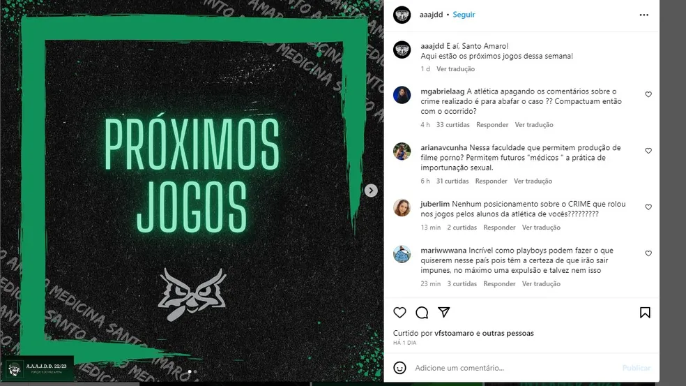This screenshot has width=686, height=386.
Task: Like mariwwwana's comment with the heart
Action: (x=648, y=253)
